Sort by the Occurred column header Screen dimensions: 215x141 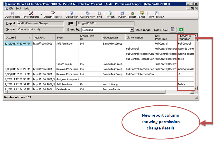click(18, 37)
